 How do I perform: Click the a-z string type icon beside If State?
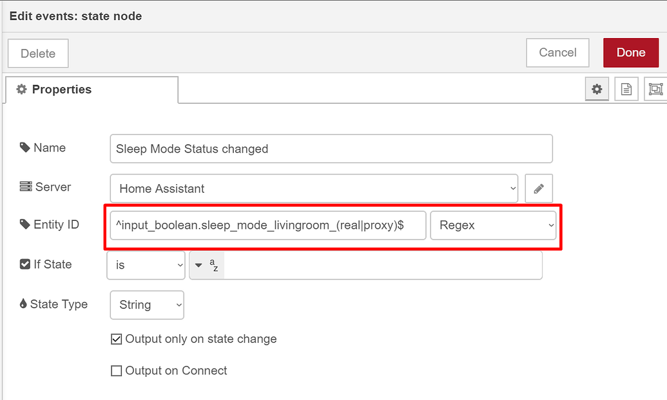click(x=206, y=264)
